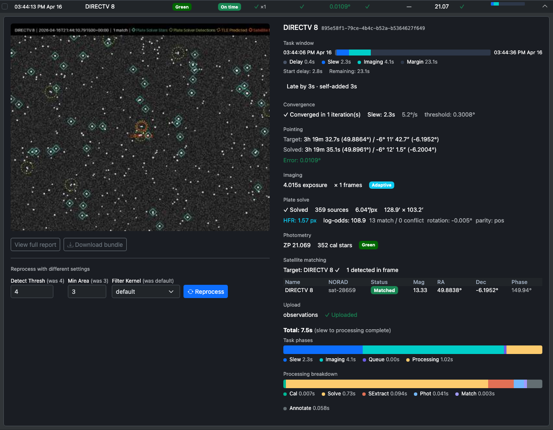Click the NORAD column header

pyautogui.click(x=338, y=282)
